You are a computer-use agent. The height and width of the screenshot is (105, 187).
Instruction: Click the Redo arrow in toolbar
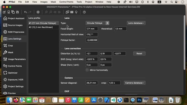[x=30, y=12]
